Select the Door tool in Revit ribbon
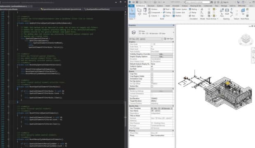This screenshot has width=255, height=148. tap(145, 12)
